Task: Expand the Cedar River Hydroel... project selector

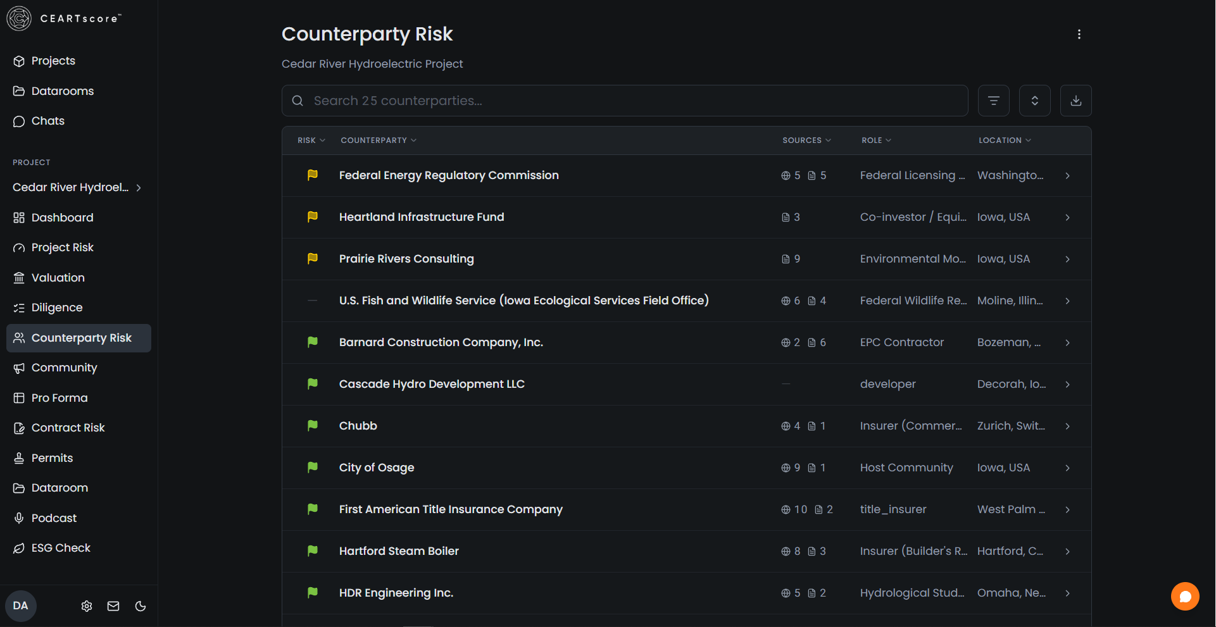Action: tap(77, 187)
